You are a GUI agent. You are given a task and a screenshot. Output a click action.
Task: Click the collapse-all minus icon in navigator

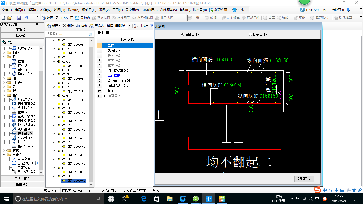[x=10, y=42]
